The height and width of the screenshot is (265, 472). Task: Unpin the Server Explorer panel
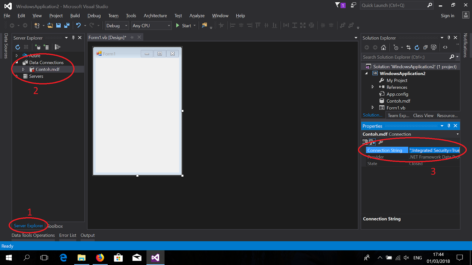[x=73, y=37]
